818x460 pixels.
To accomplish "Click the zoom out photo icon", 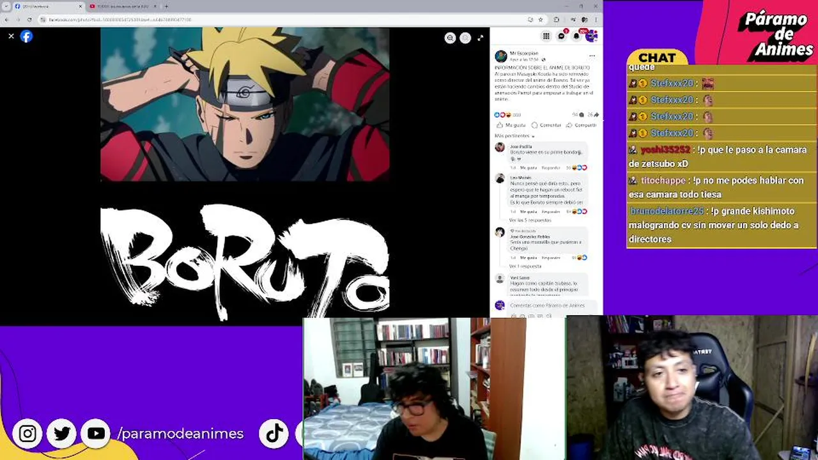I will point(465,38).
